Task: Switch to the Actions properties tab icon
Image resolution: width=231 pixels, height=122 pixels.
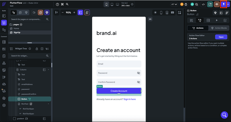Action: 200,20
